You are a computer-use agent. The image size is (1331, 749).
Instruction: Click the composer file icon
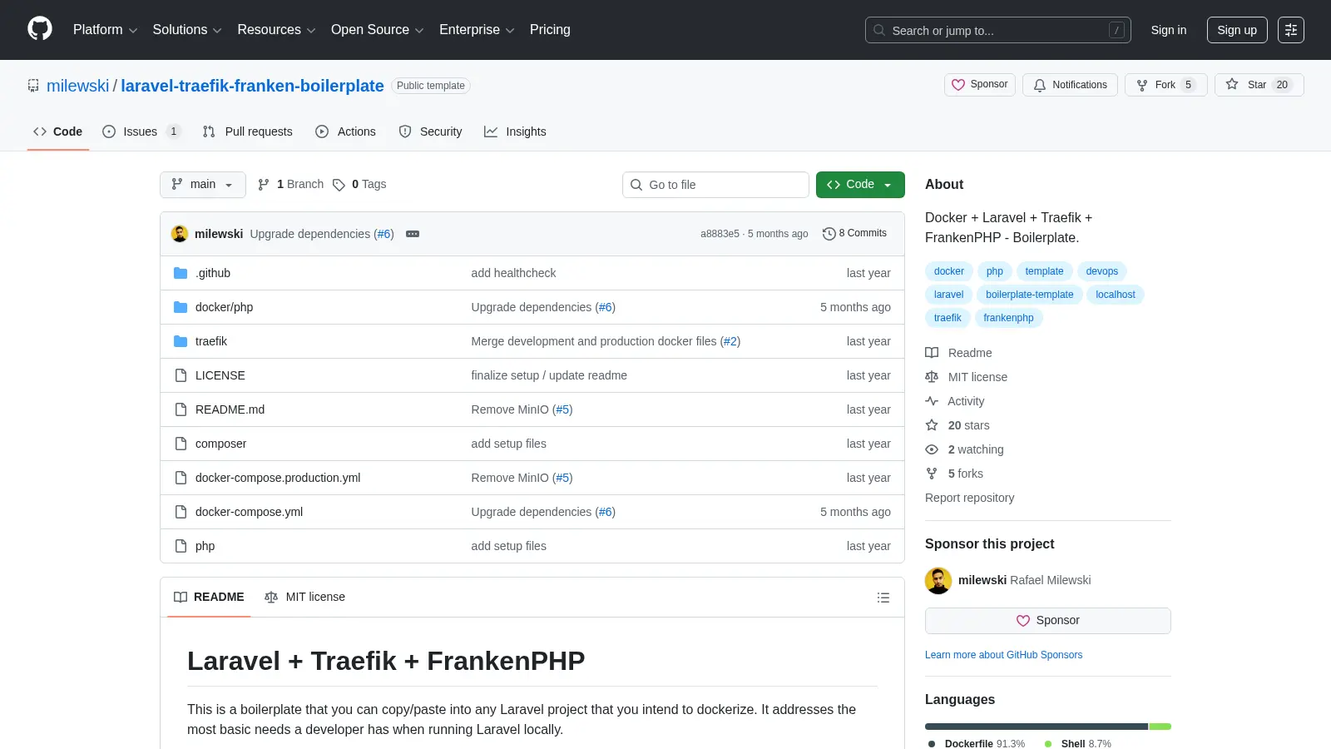click(x=181, y=444)
